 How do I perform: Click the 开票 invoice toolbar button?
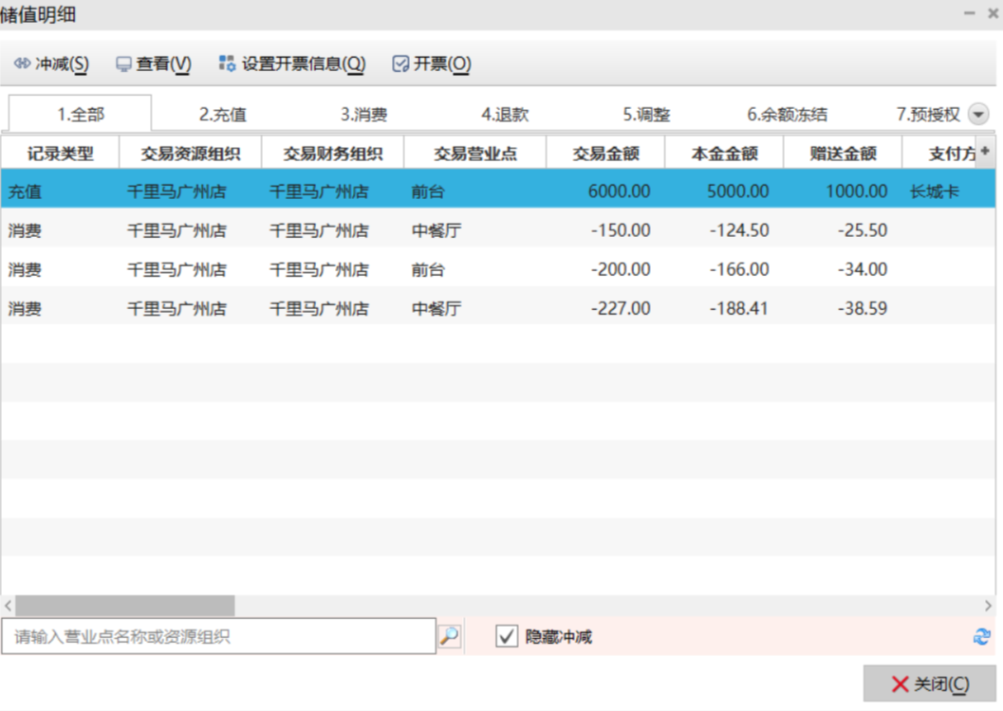click(x=432, y=64)
